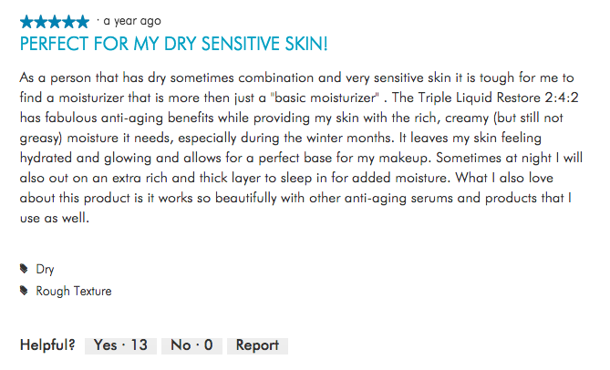Select the Rough Texture tag label
The image size is (610, 370).
coord(73,291)
